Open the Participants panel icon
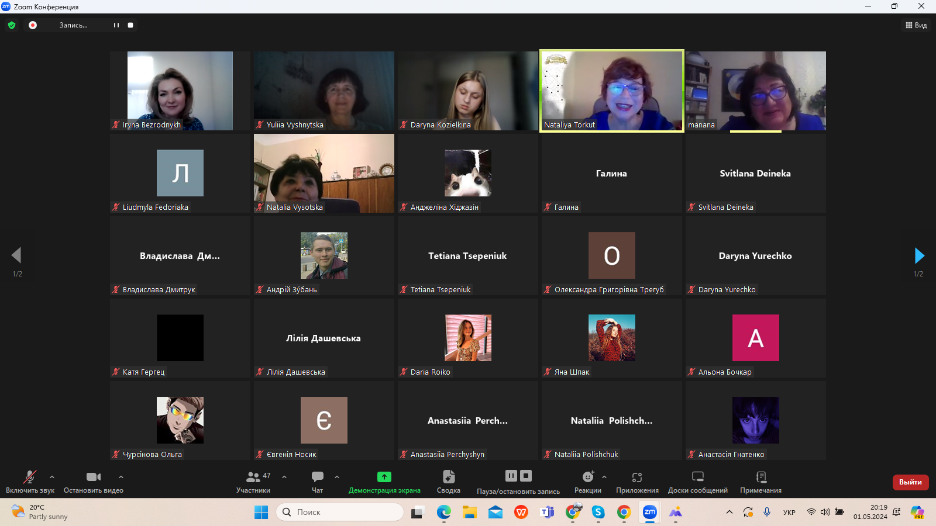The image size is (936, 526). click(253, 477)
